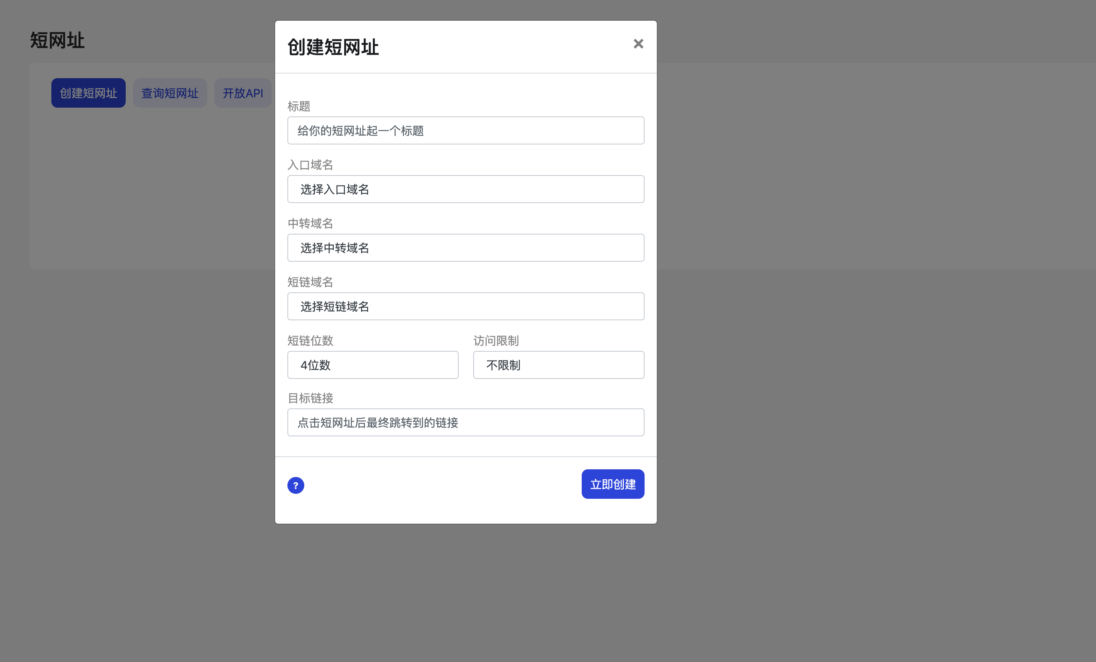
Task: Switch to the 查询短网址 tab
Action: (170, 93)
